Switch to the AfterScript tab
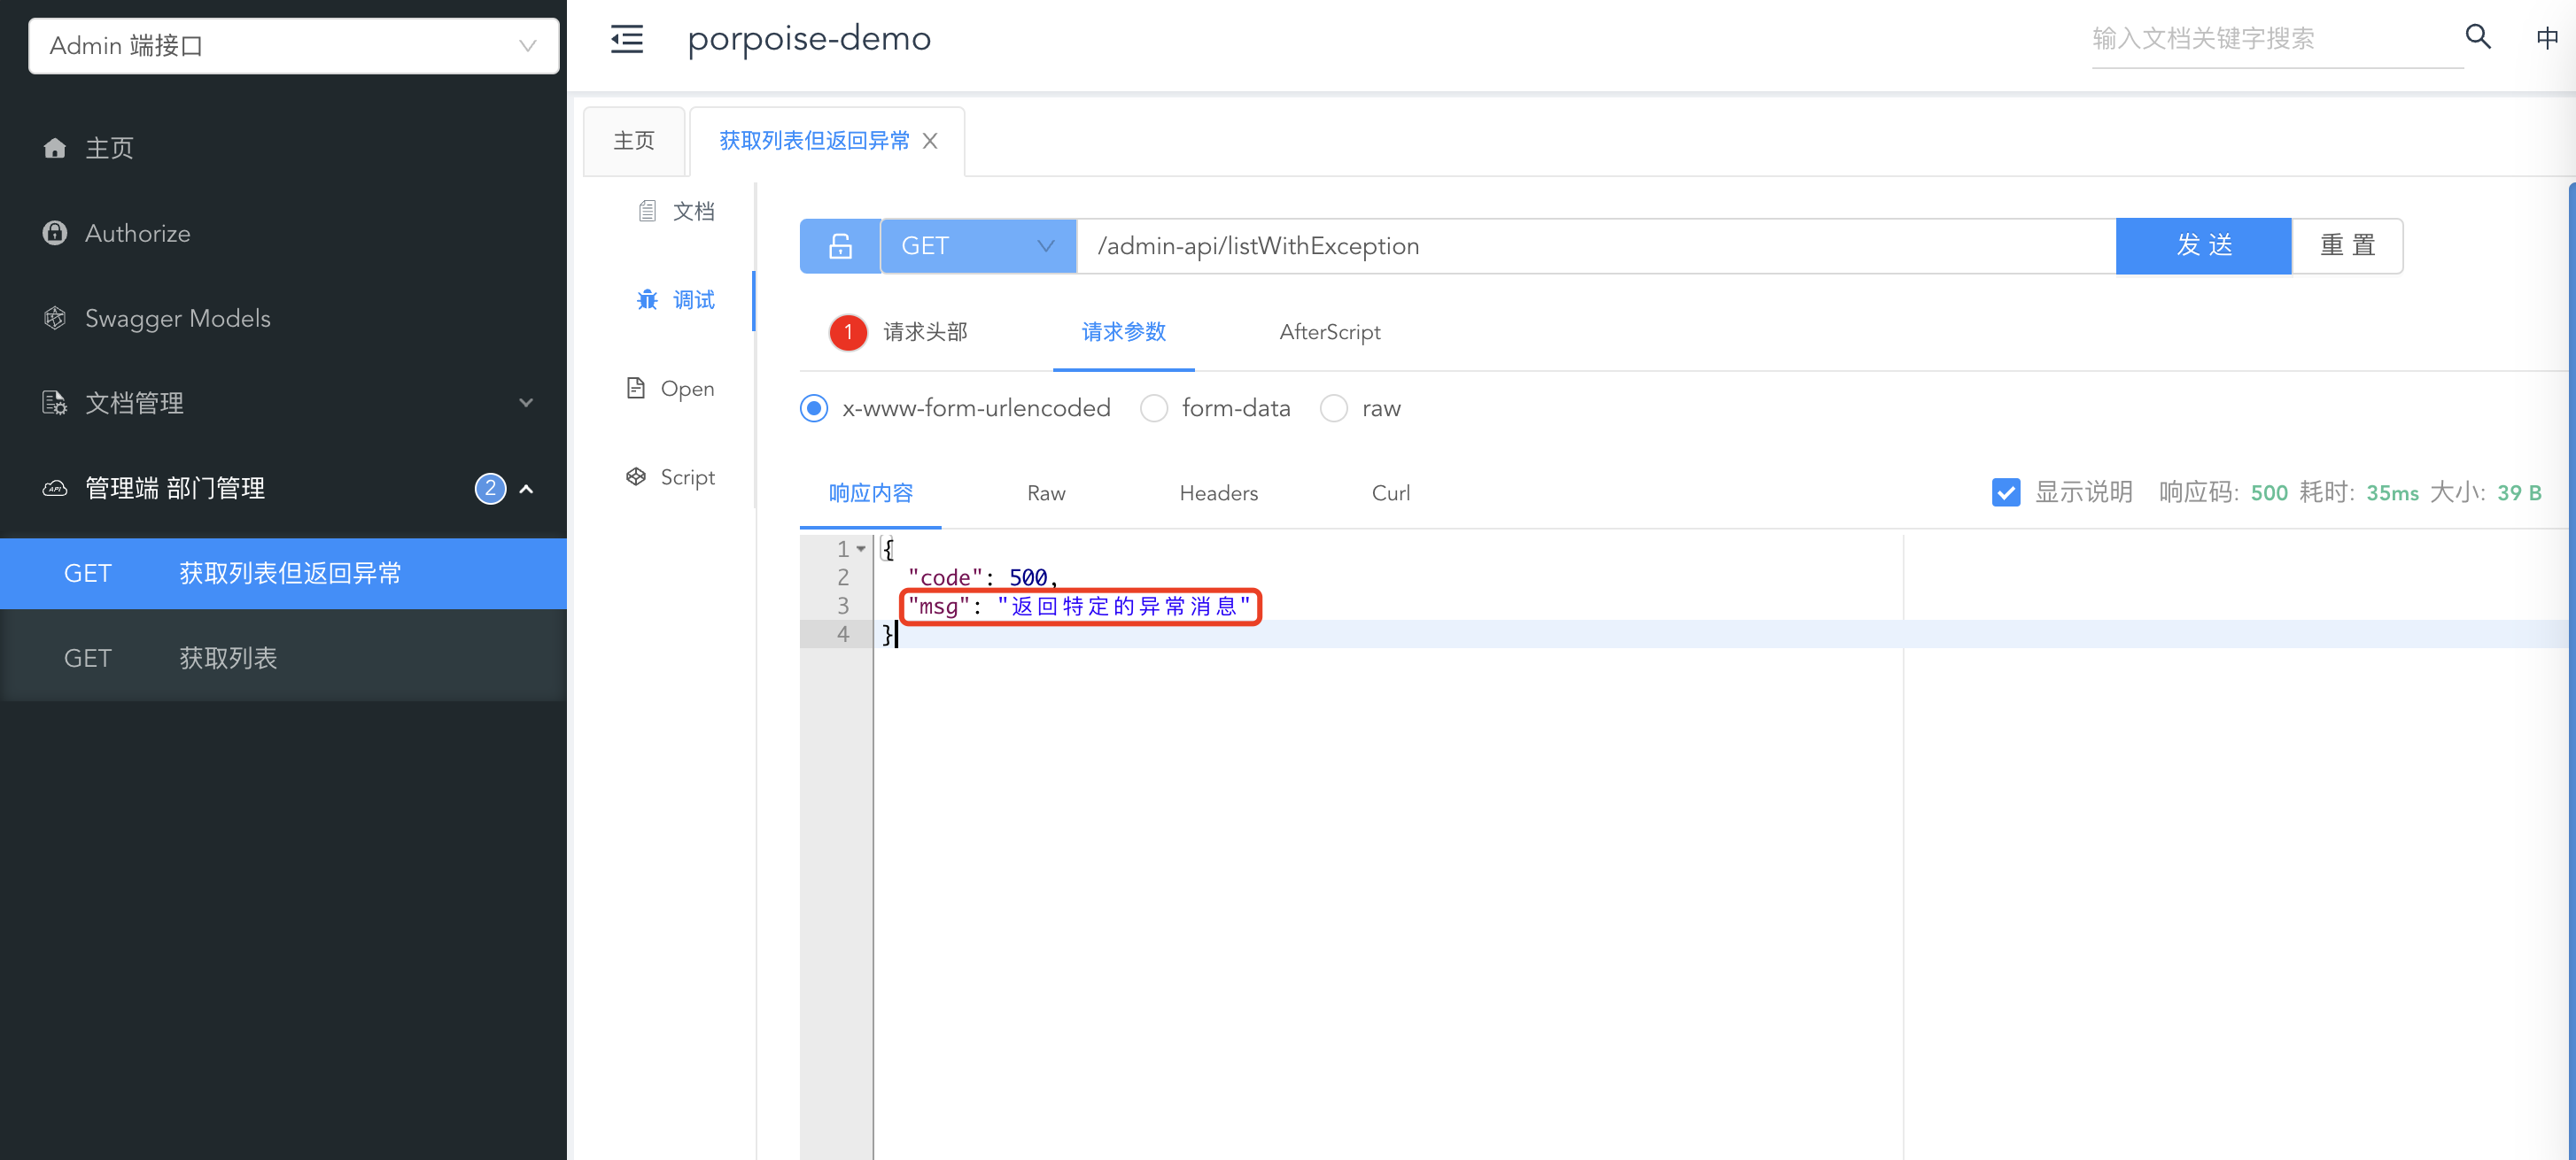2576x1160 pixels. [1329, 332]
